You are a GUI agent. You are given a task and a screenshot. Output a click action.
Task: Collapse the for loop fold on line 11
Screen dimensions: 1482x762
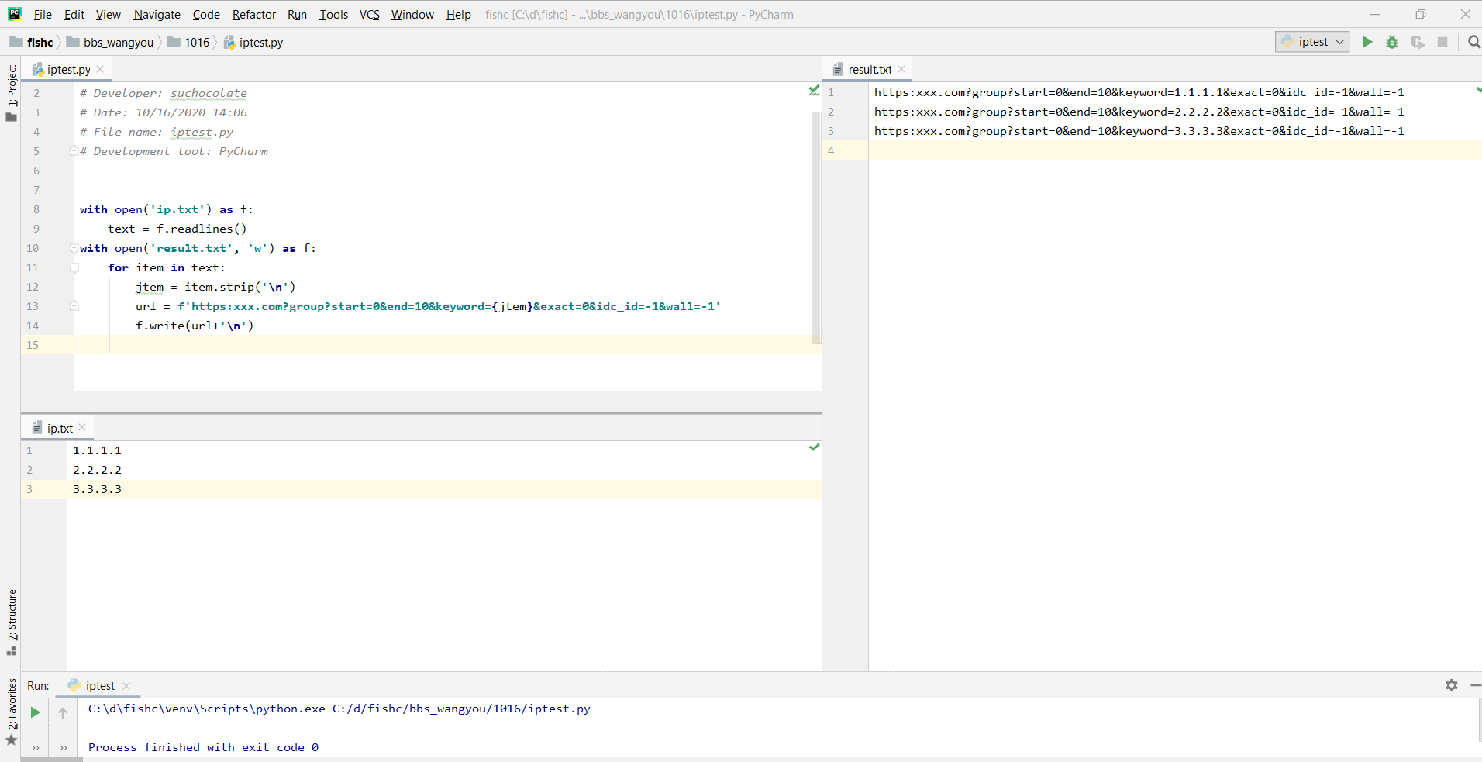coord(74,267)
